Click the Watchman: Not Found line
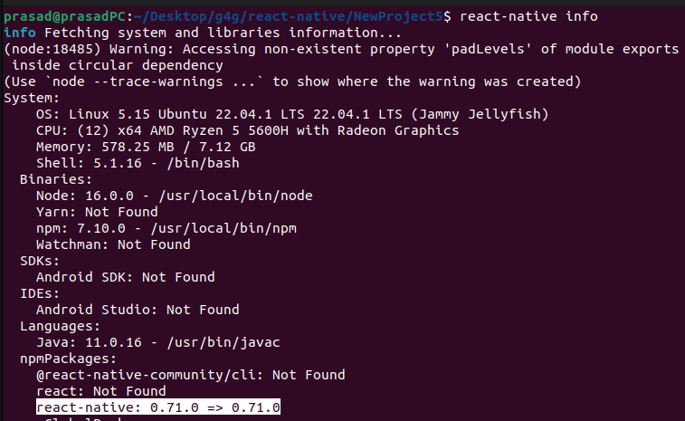The image size is (685, 421). pos(113,244)
